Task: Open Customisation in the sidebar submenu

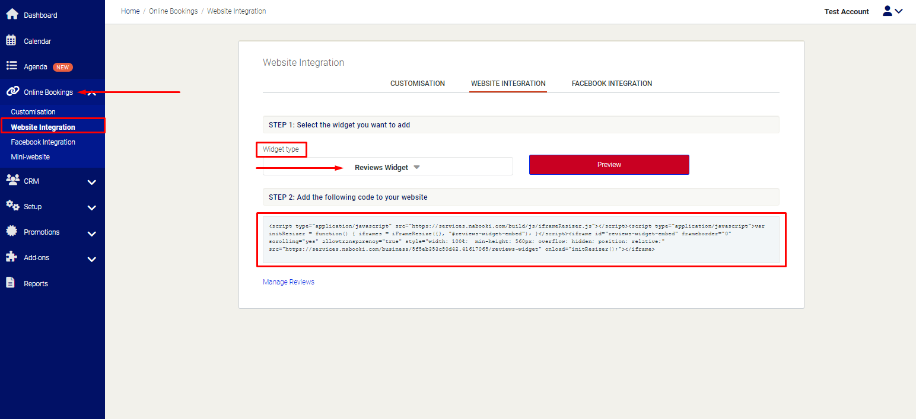Action: [33, 112]
